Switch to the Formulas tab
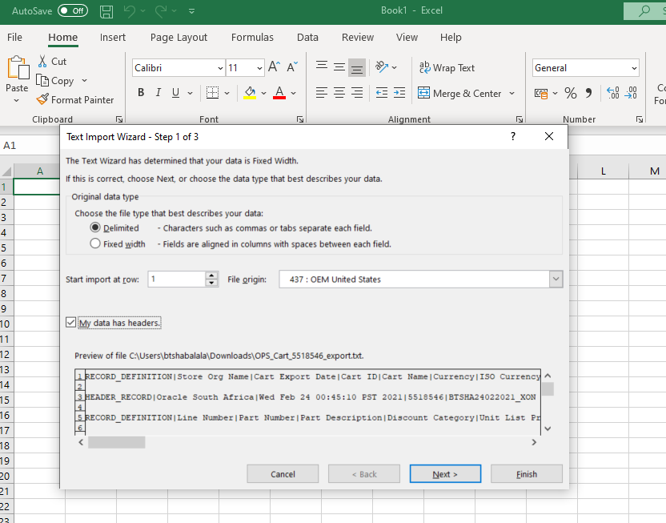 point(252,38)
